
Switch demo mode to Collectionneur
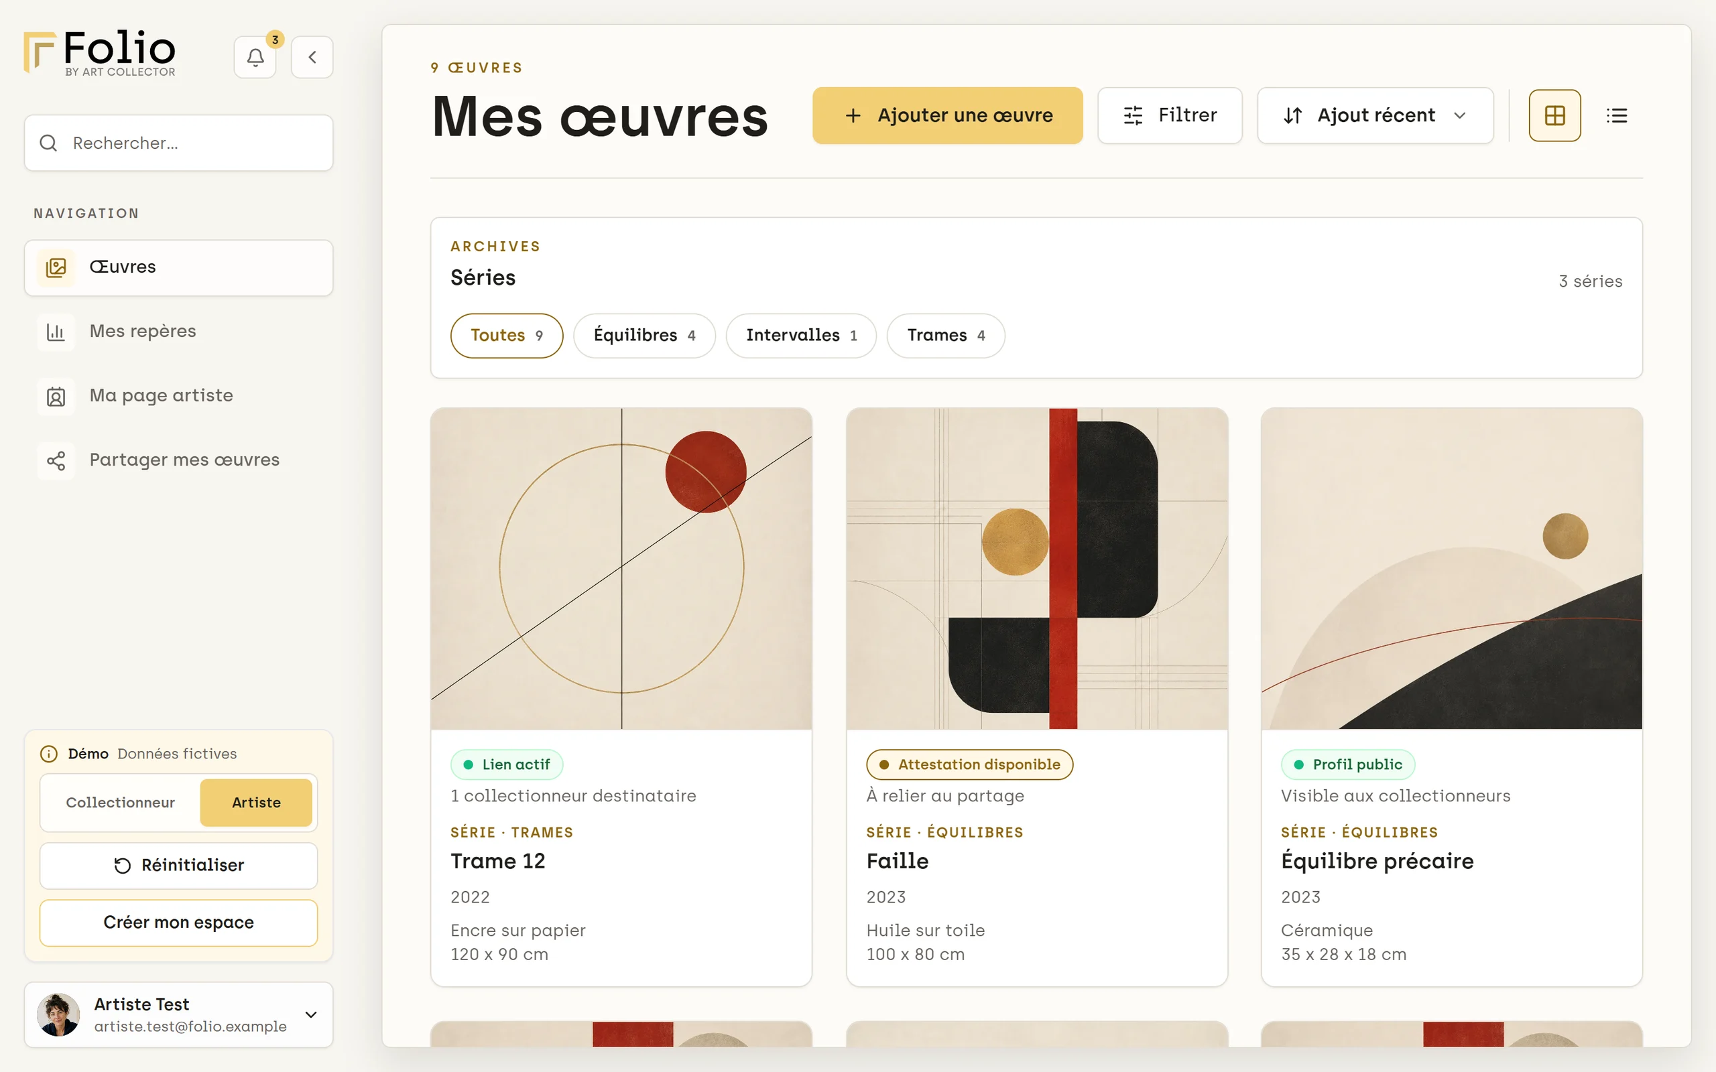(121, 803)
